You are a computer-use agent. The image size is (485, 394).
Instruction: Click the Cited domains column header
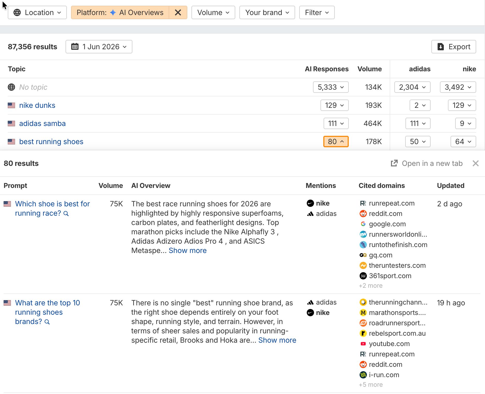pyautogui.click(x=382, y=186)
